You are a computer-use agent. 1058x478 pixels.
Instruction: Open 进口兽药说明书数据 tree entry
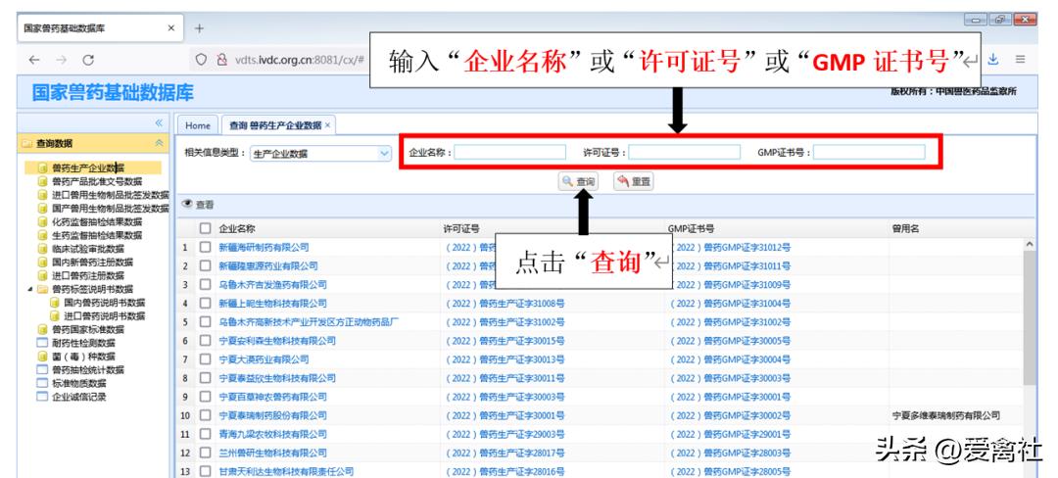coord(105,316)
